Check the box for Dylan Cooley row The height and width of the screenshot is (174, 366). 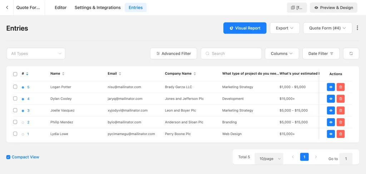(15, 98)
